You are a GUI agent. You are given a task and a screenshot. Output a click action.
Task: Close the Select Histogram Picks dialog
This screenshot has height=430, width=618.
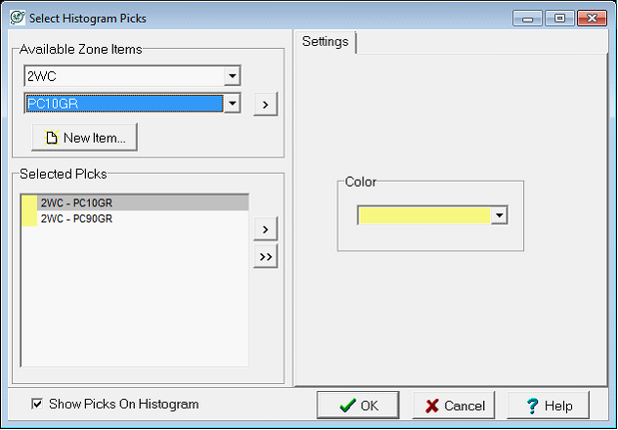click(592, 17)
